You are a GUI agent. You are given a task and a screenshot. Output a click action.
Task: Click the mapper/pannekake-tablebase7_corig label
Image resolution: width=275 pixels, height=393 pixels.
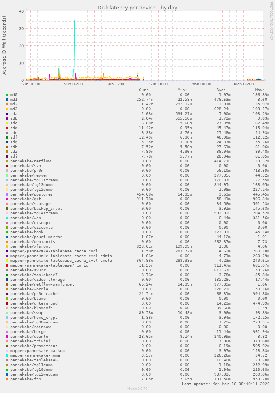point(49,265)
